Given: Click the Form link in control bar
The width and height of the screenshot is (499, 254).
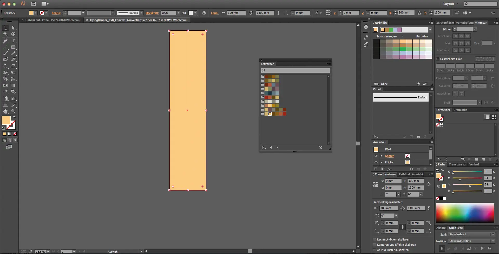Looking at the screenshot, I should pos(214,13).
